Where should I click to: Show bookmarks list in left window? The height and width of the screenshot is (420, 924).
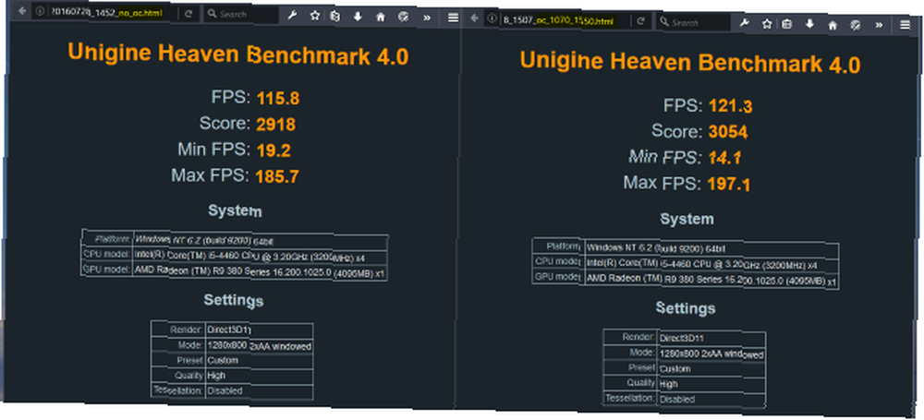(x=335, y=17)
